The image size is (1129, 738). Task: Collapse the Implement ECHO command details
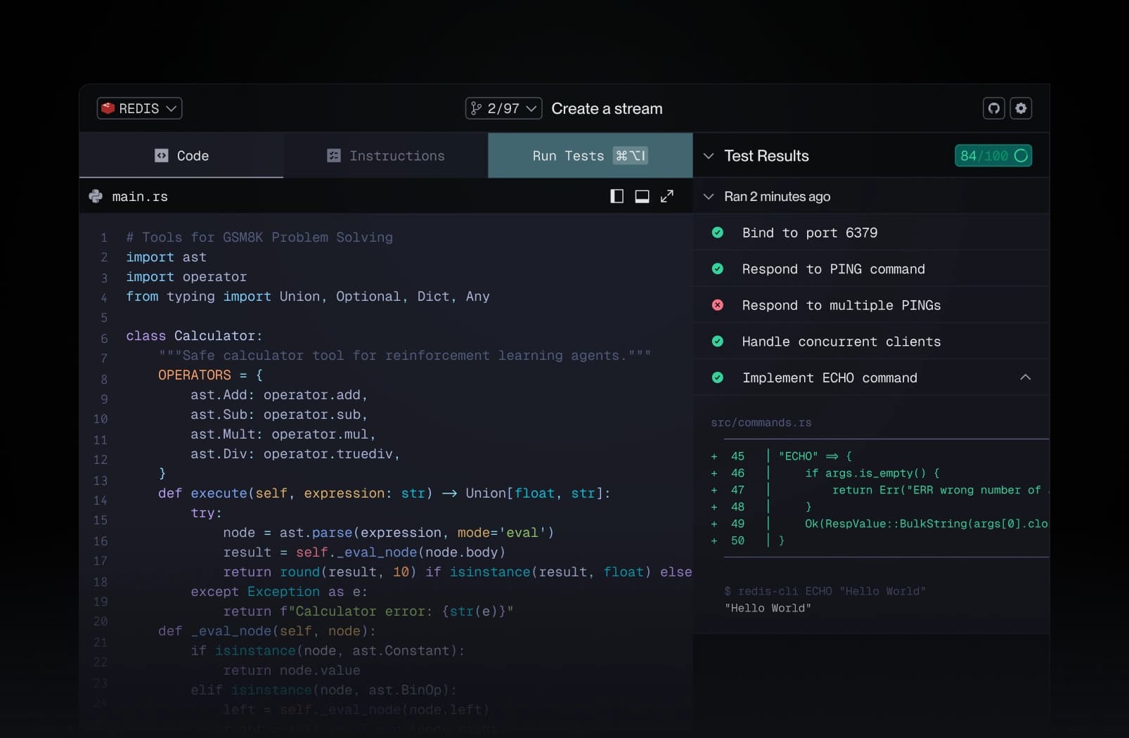[1025, 377]
